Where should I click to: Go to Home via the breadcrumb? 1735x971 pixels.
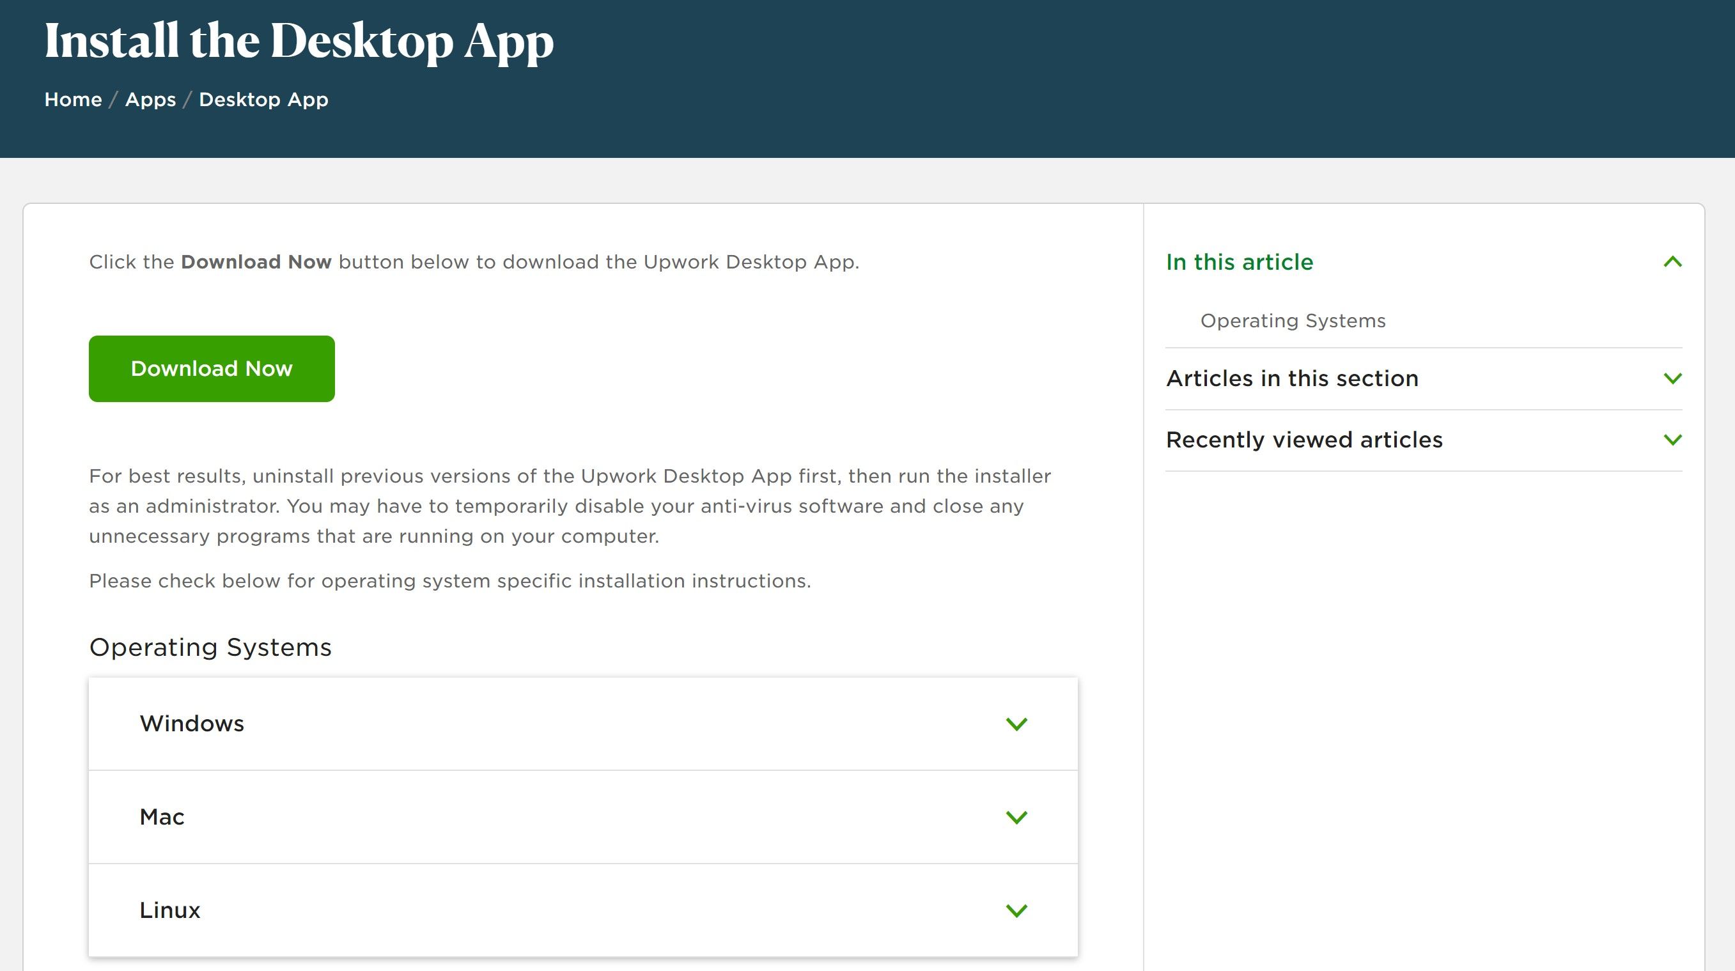click(74, 99)
